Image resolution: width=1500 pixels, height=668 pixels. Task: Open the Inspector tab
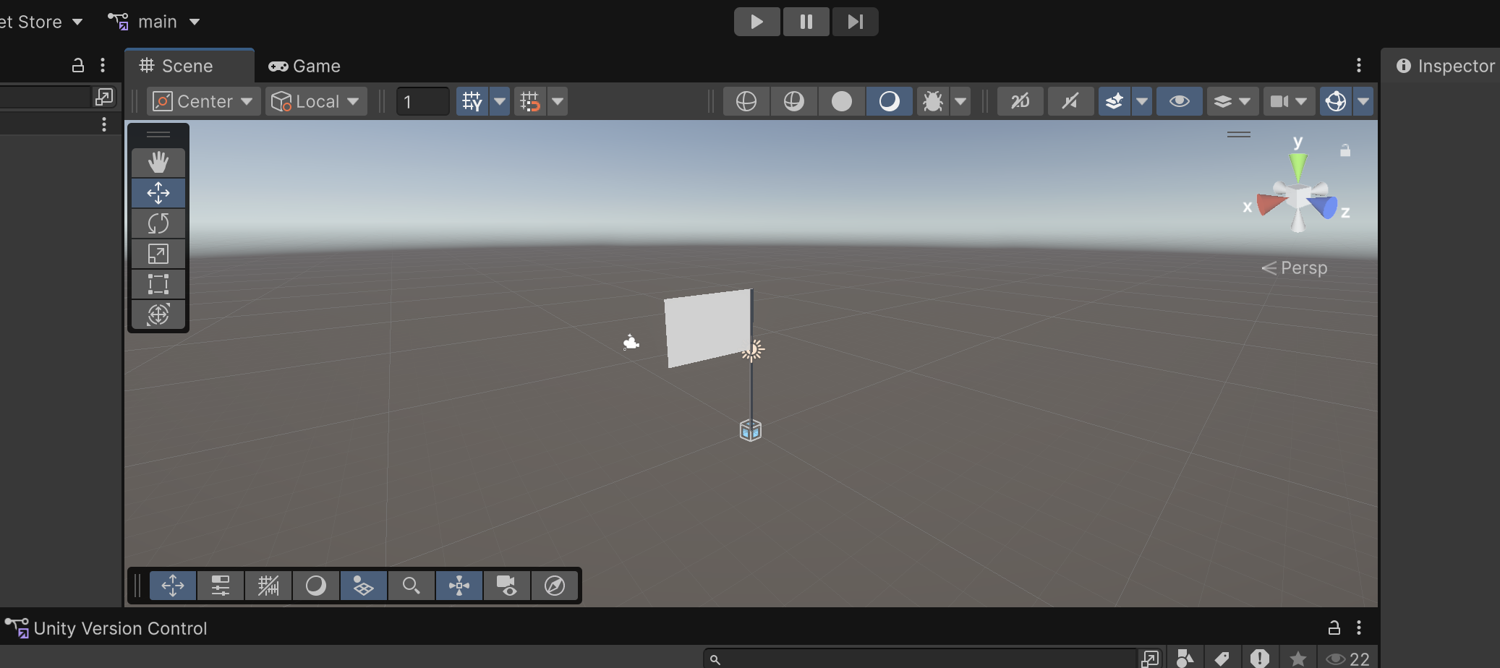(x=1445, y=66)
